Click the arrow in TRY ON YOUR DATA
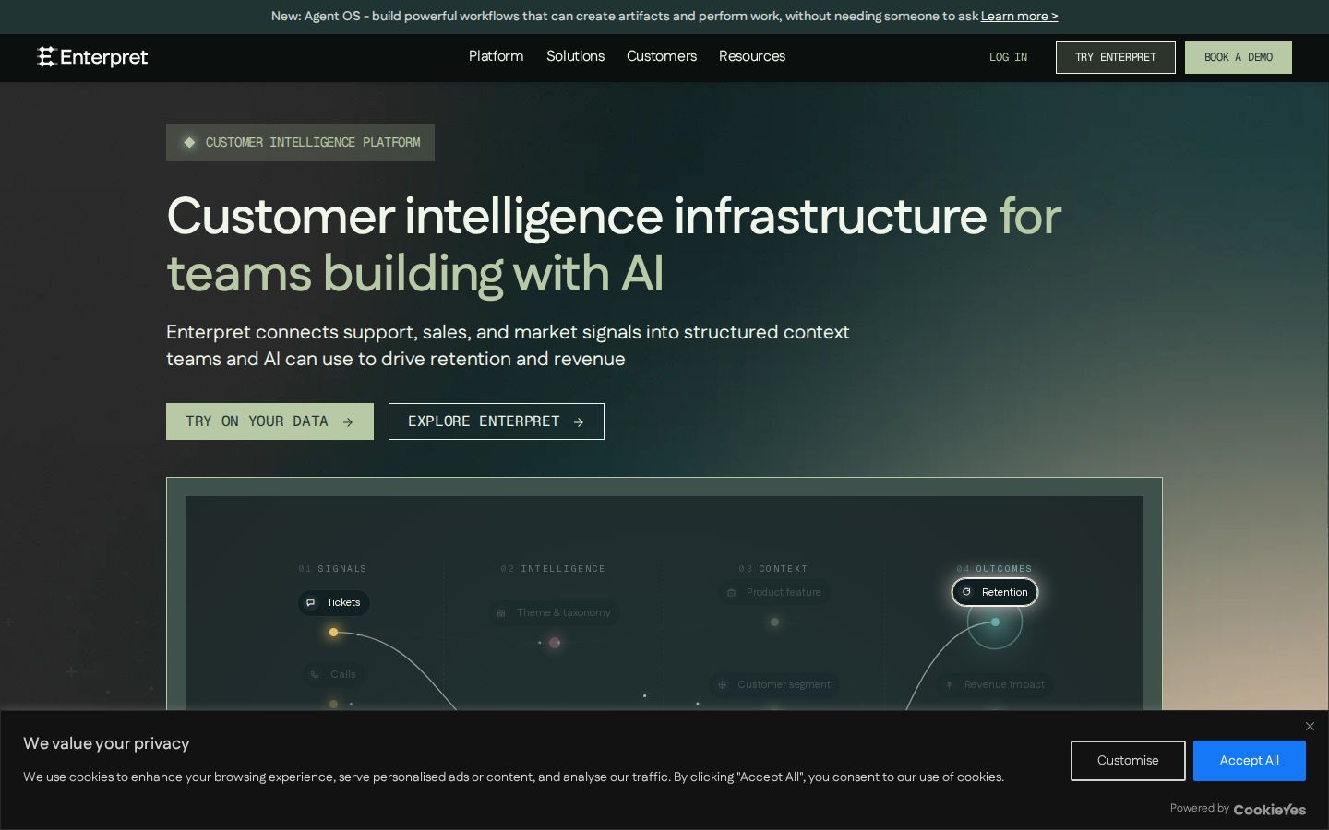The height and width of the screenshot is (830, 1329). pyautogui.click(x=348, y=422)
